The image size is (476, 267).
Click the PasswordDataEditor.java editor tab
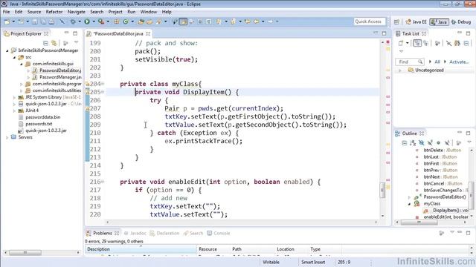(x=118, y=33)
